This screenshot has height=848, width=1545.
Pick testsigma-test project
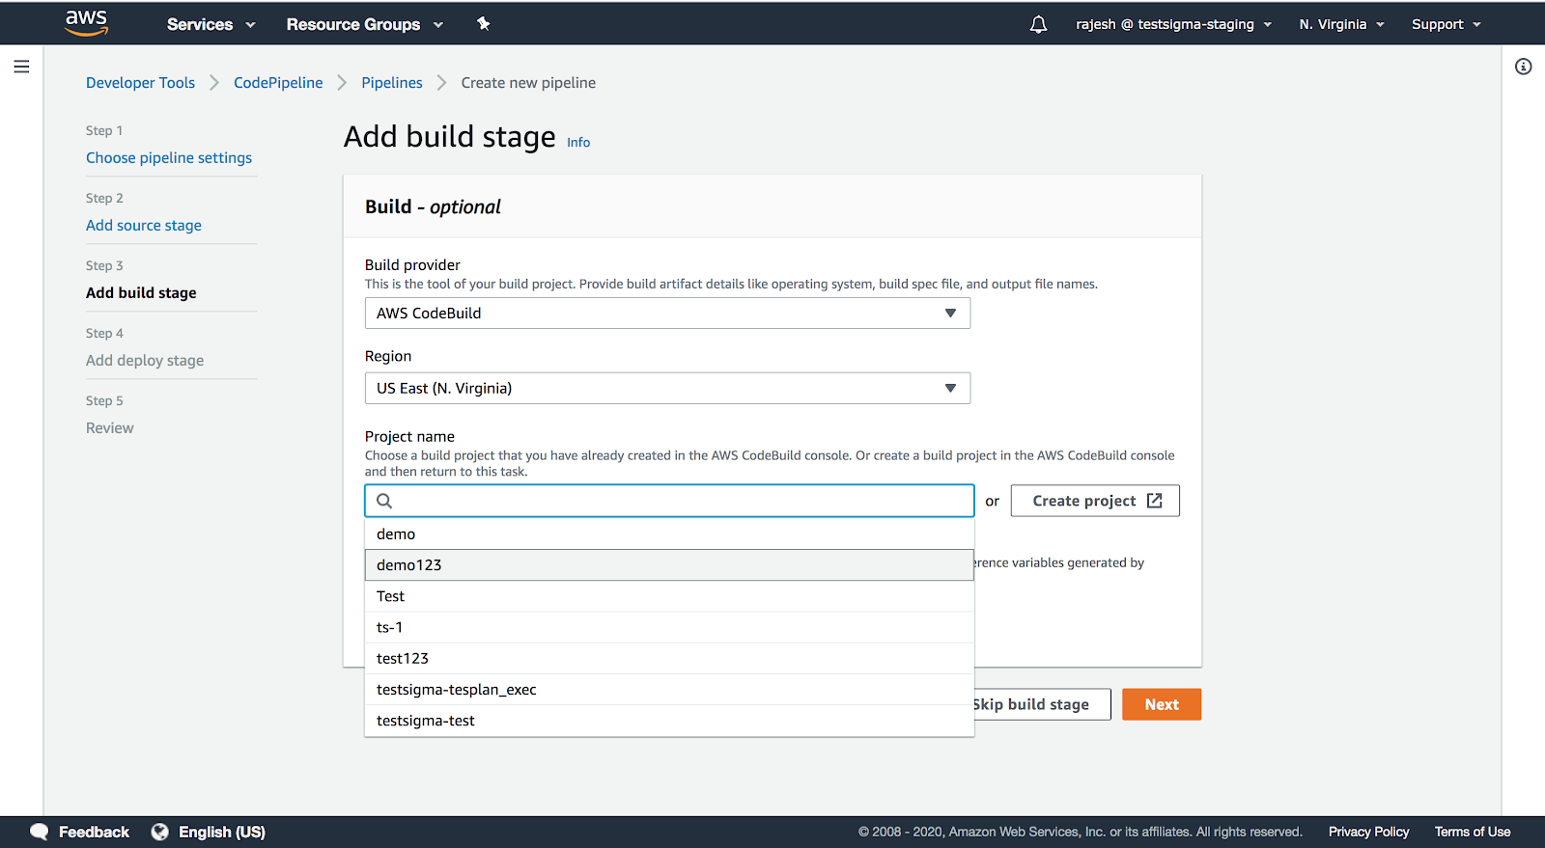pyautogui.click(x=669, y=721)
